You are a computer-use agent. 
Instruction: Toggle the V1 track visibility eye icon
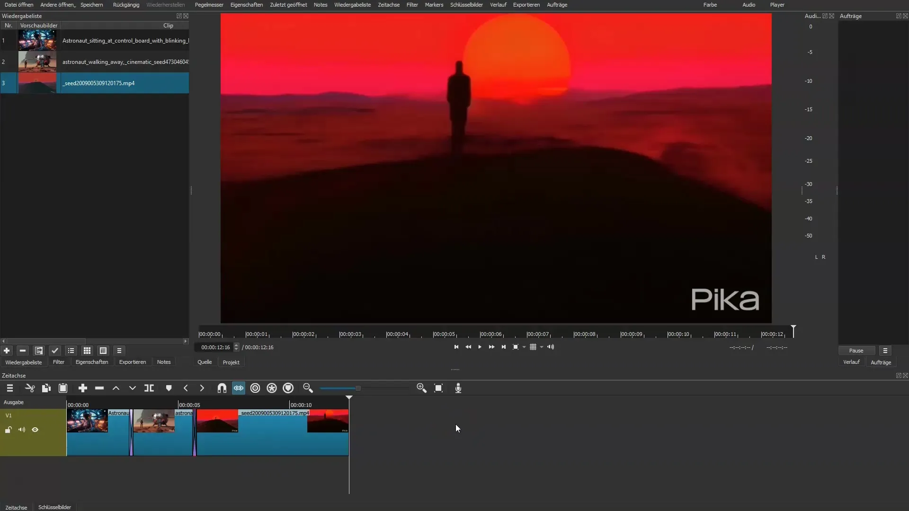click(x=36, y=430)
